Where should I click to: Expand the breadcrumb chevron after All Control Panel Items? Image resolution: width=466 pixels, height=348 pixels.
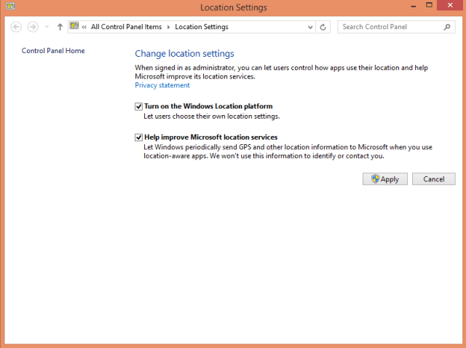168,27
